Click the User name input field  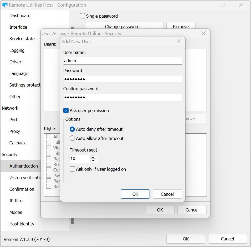(122, 61)
